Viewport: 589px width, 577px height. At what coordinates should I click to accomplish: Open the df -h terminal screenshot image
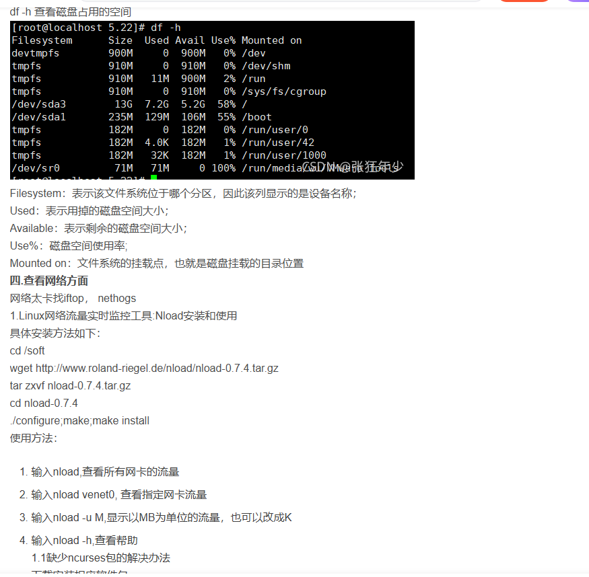tap(212, 100)
